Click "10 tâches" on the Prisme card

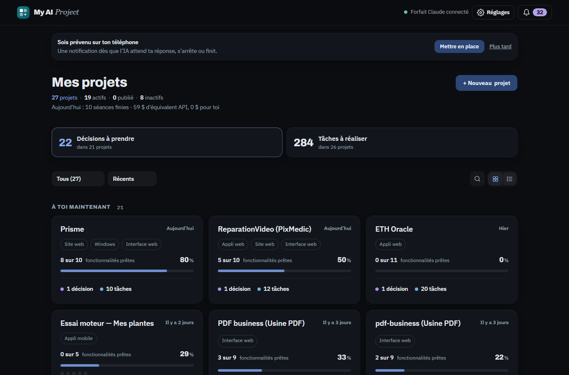(x=116, y=289)
